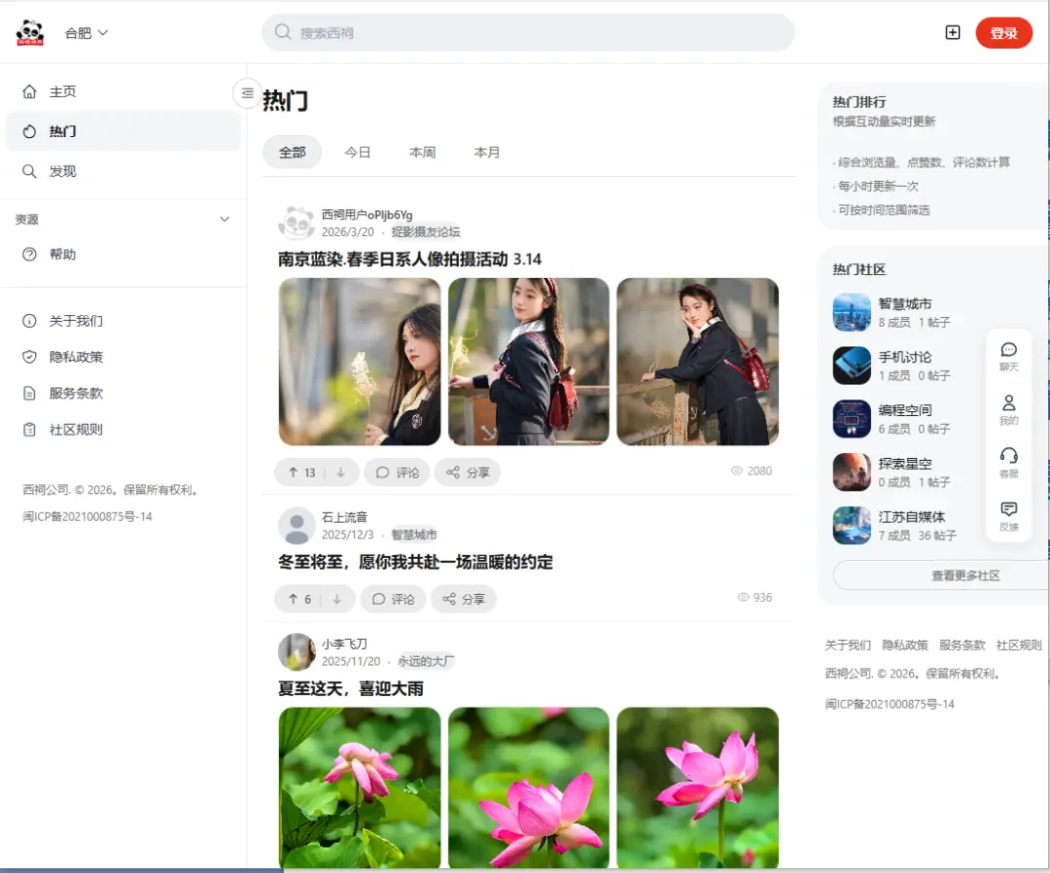This screenshot has width=1050, height=873.
Task: Open 编程空间 community in 热门社区
Action: tap(904, 419)
